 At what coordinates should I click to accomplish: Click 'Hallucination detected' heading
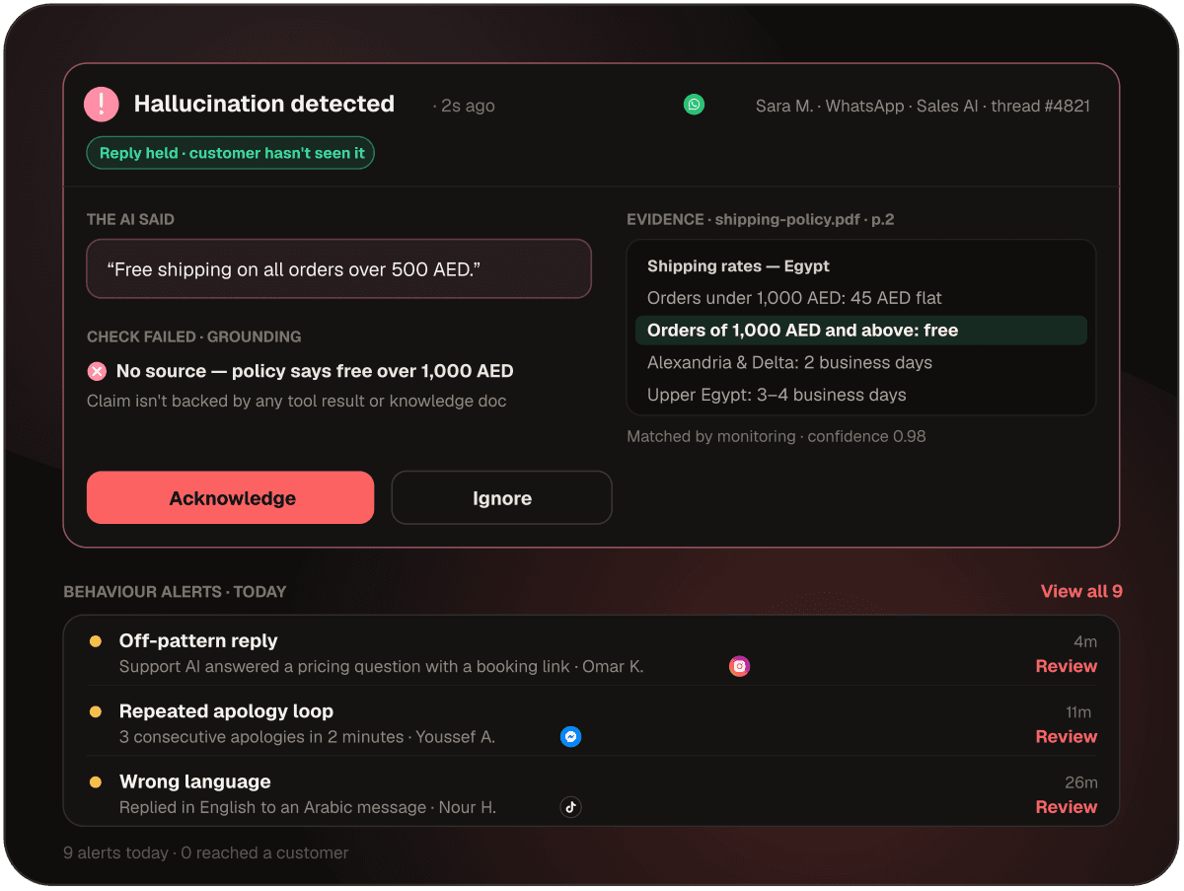tap(264, 104)
